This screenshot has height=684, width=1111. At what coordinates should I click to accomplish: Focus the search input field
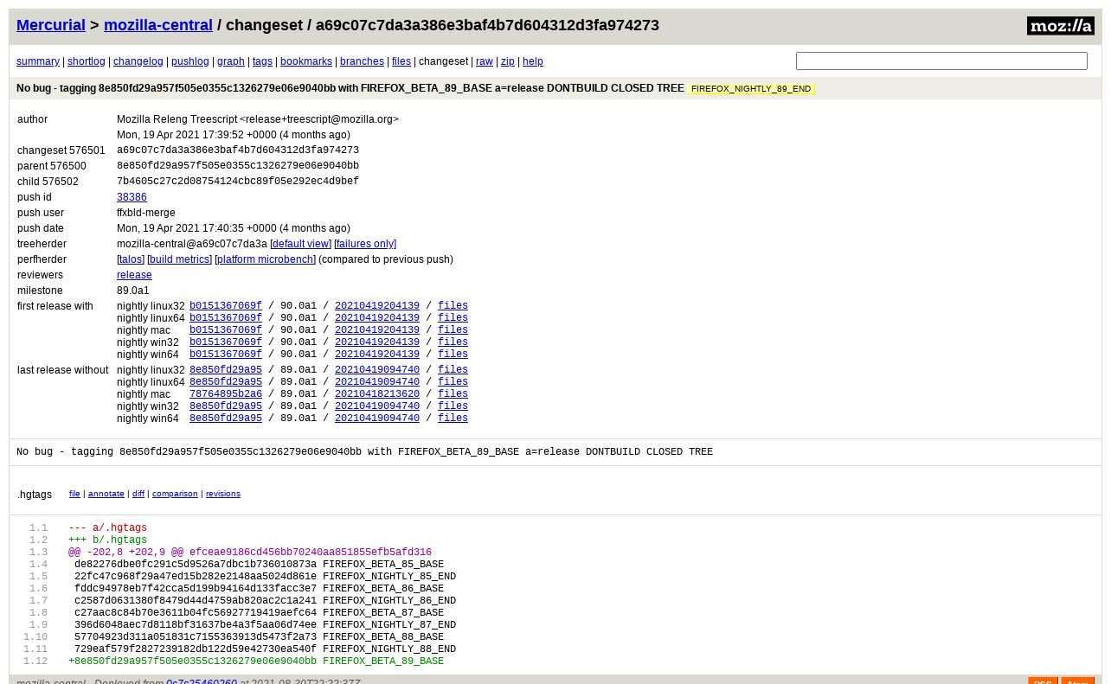941,61
